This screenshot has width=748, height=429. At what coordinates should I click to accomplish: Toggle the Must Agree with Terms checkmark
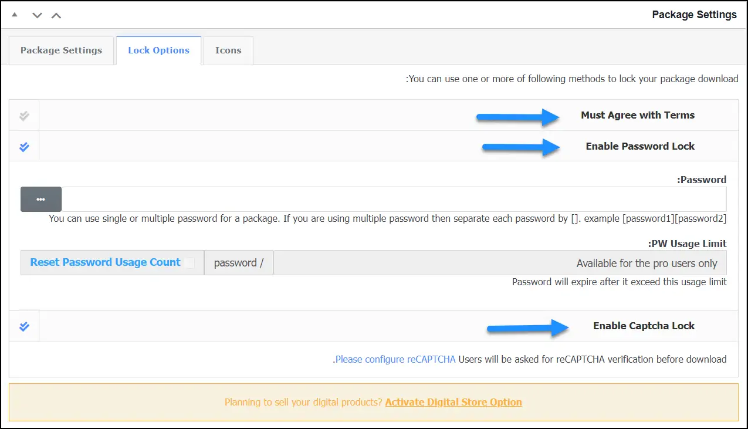(24, 116)
